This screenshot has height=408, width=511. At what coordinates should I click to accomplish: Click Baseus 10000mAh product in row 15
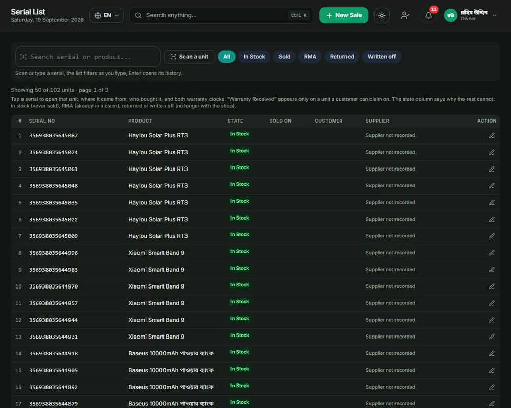171,370
